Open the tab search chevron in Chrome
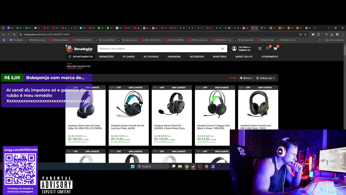Screen dimensions: 346x195 pyautogui.click(x=3, y=28)
